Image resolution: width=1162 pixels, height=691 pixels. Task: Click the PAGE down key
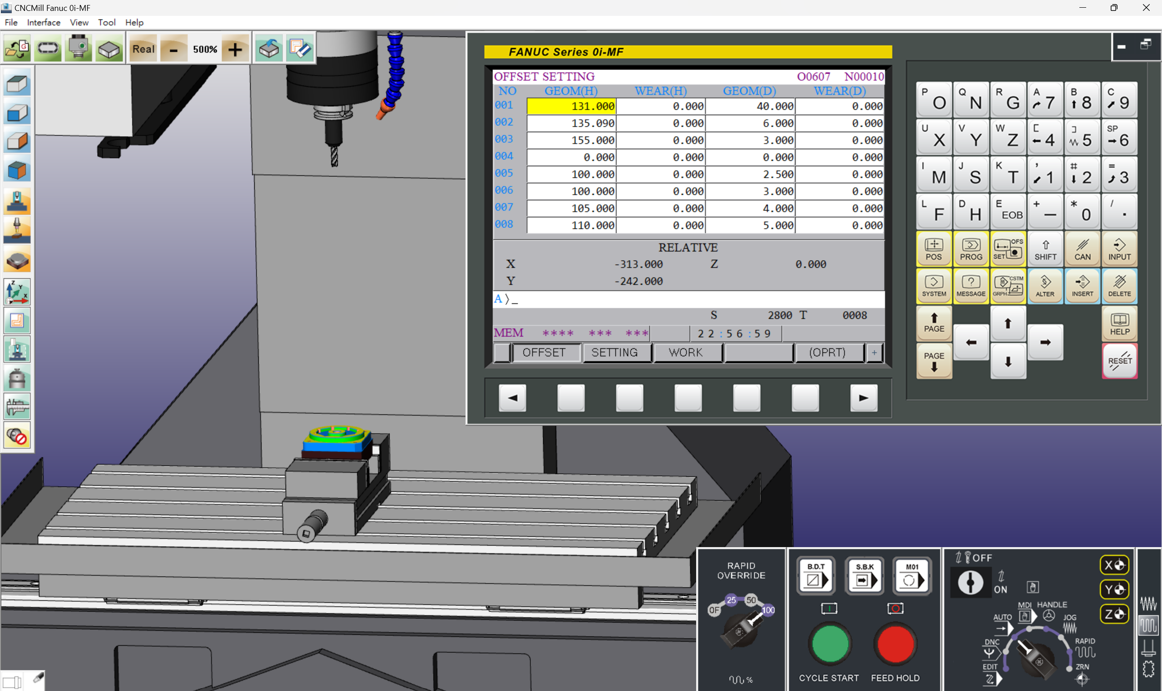934,361
